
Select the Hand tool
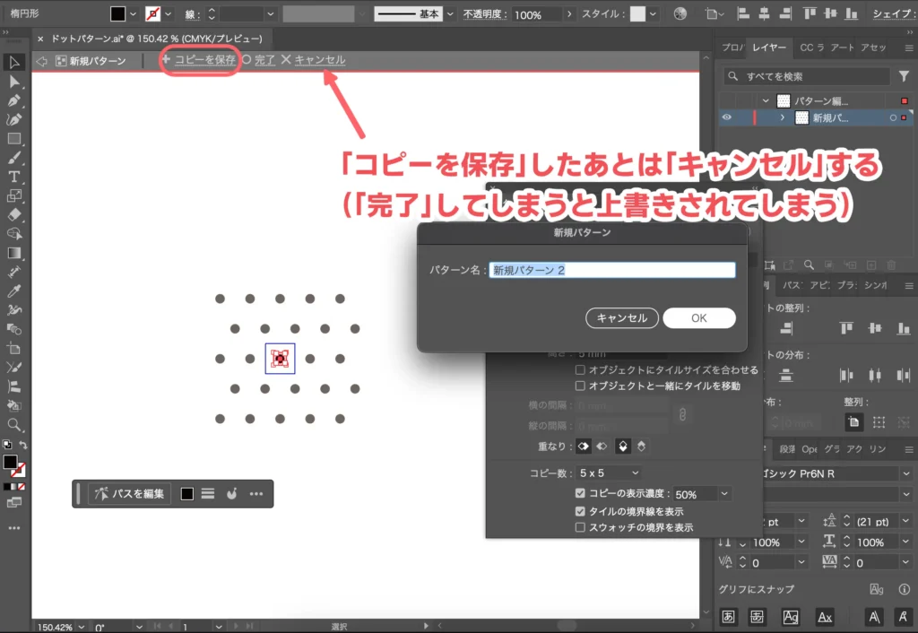coord(13,403)
